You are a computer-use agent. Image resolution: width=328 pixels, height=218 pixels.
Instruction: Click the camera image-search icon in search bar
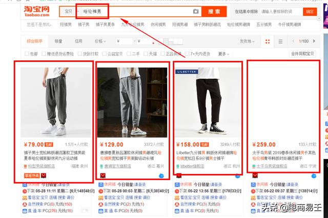(x=196, y=11)
